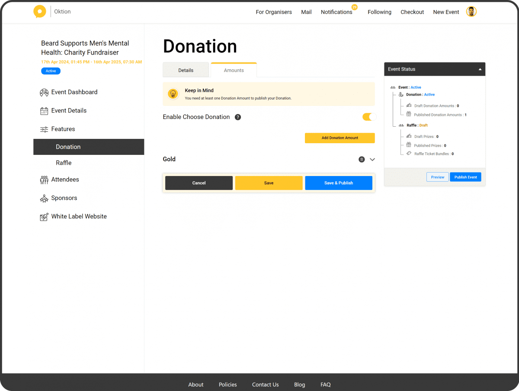Expand the Gold donation amount row
The height and width of the screenshot is (391, 519).
pos(372,159)
